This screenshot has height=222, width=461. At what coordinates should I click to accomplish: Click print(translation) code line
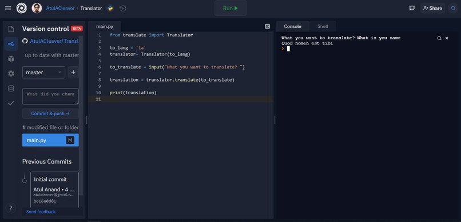click(x=133, y=92)
